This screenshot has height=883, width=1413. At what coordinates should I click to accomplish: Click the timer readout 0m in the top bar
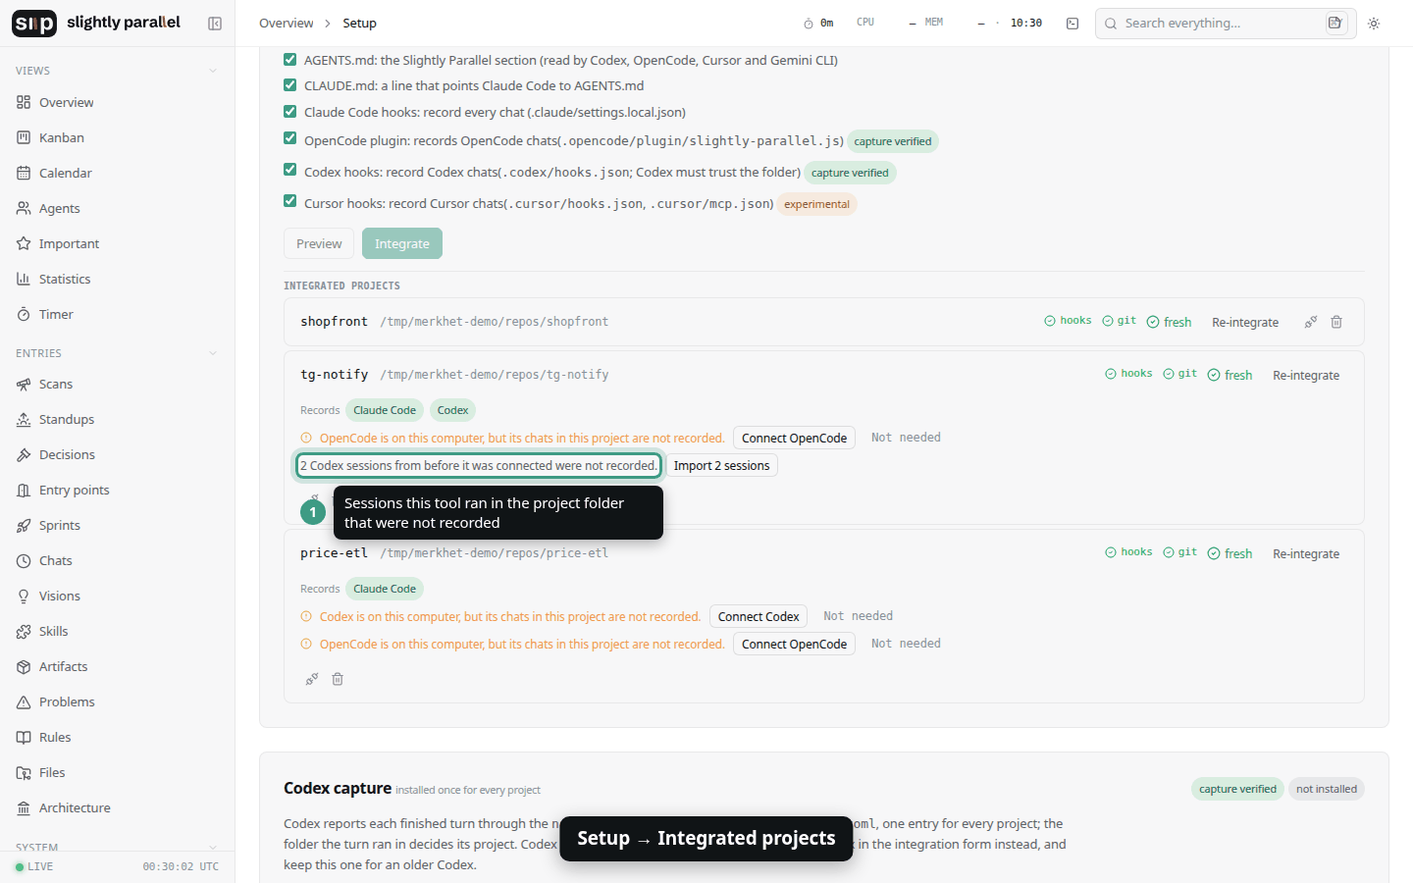tap(818, 24)
